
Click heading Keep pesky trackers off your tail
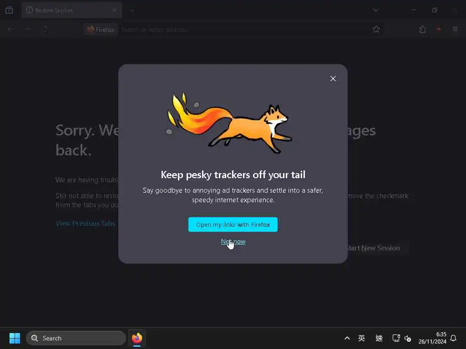[x=233, y=175]
